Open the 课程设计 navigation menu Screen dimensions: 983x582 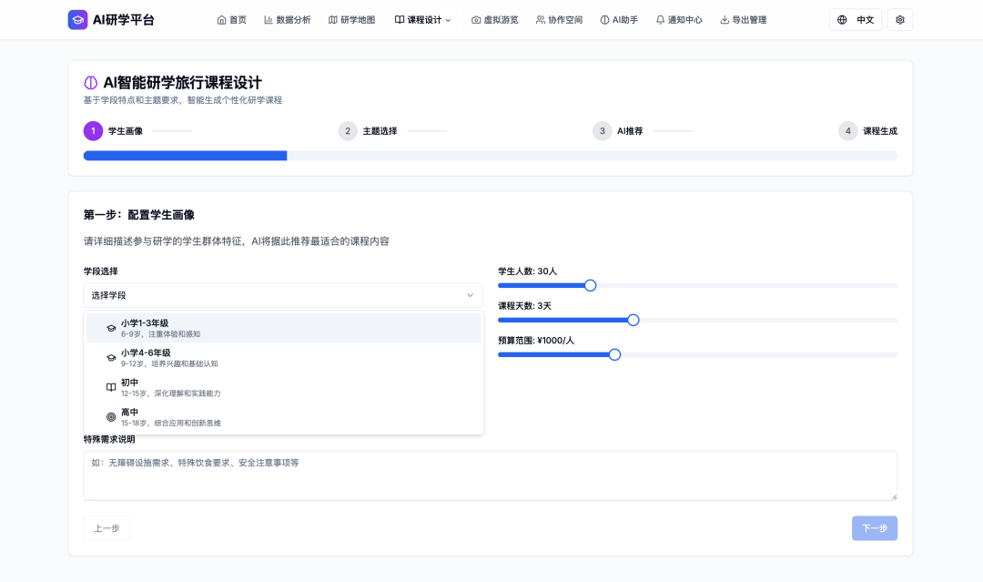422,20
